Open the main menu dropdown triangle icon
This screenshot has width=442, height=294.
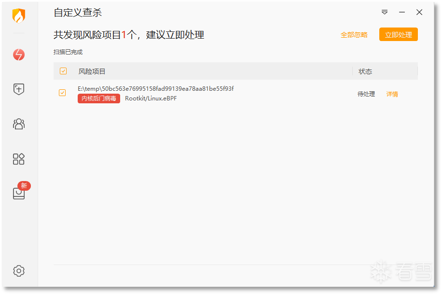[x=385, y=12]
